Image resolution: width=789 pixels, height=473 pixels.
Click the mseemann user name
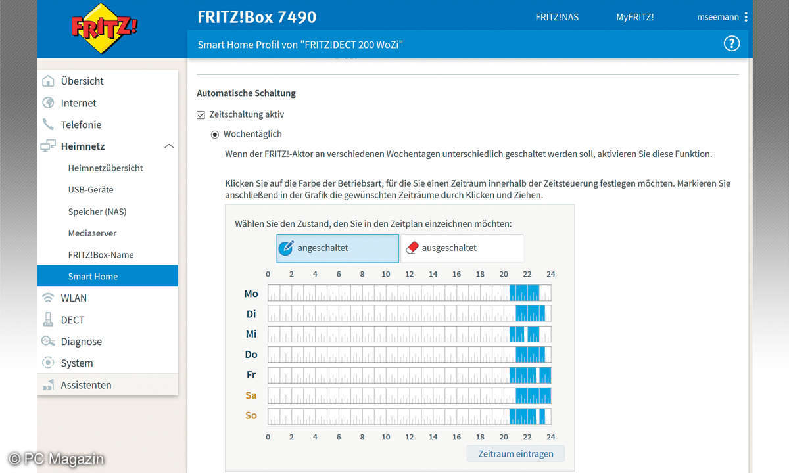718,17
